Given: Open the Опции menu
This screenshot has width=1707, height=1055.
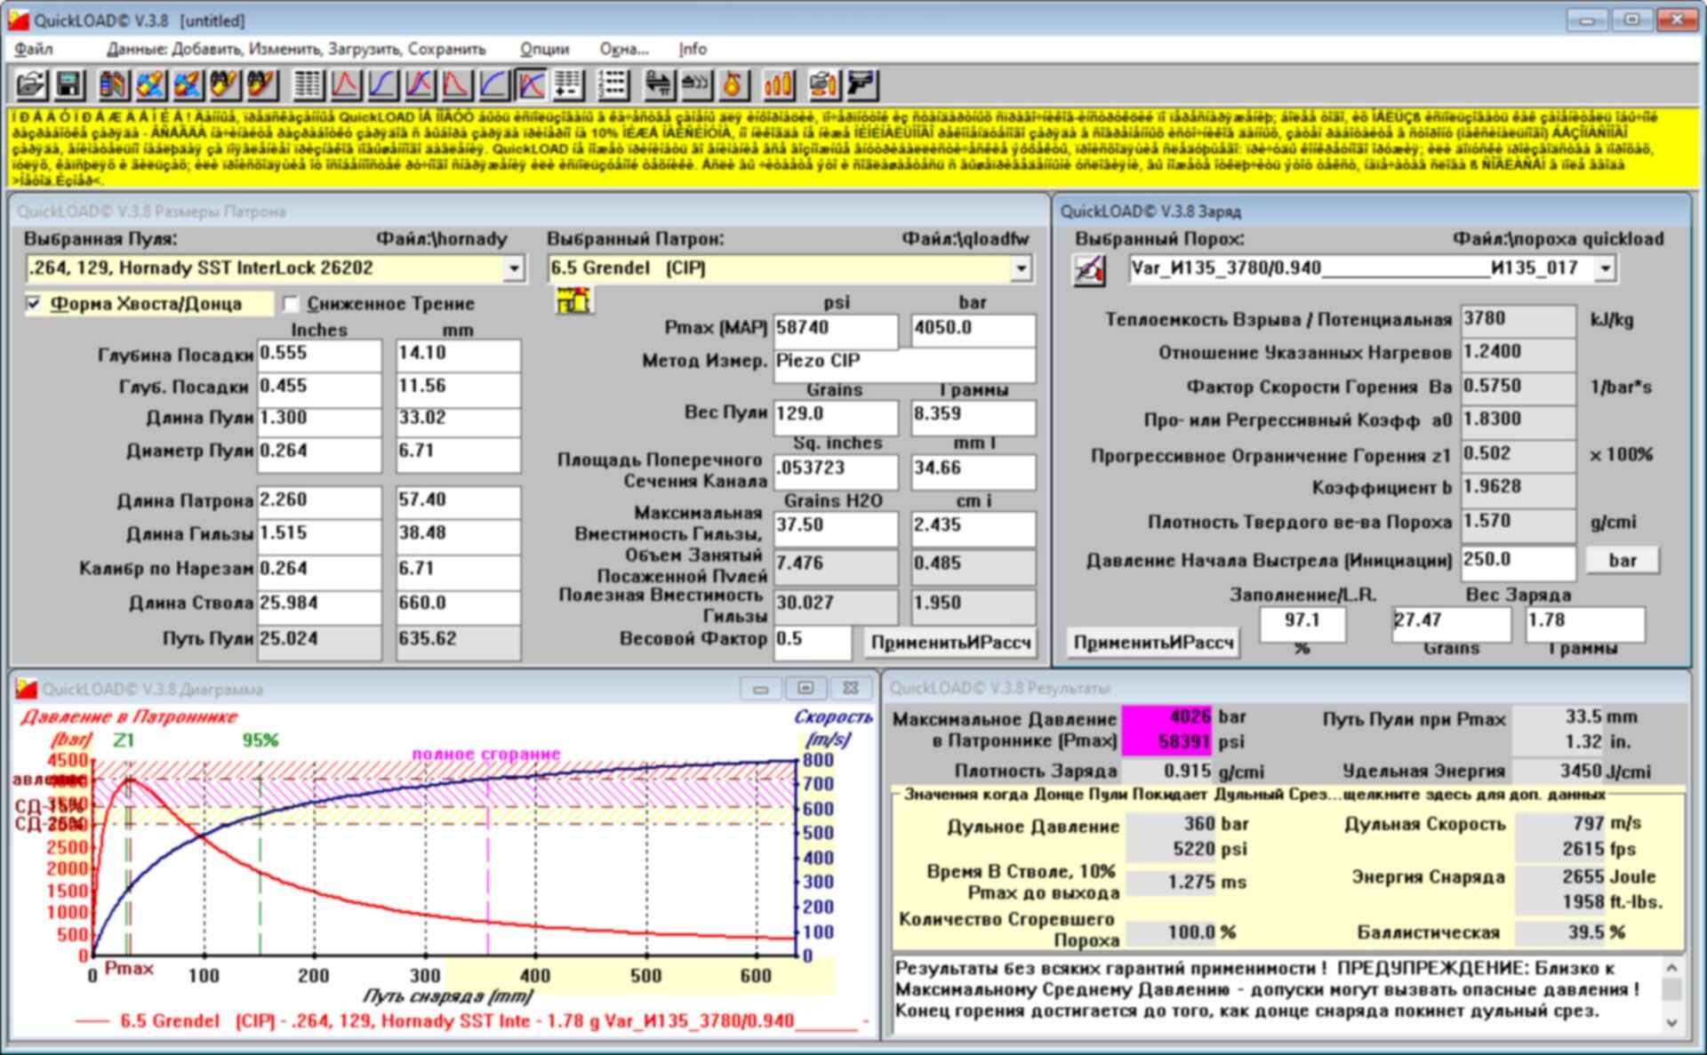Looking at the screenshot, I should (544, 49).
